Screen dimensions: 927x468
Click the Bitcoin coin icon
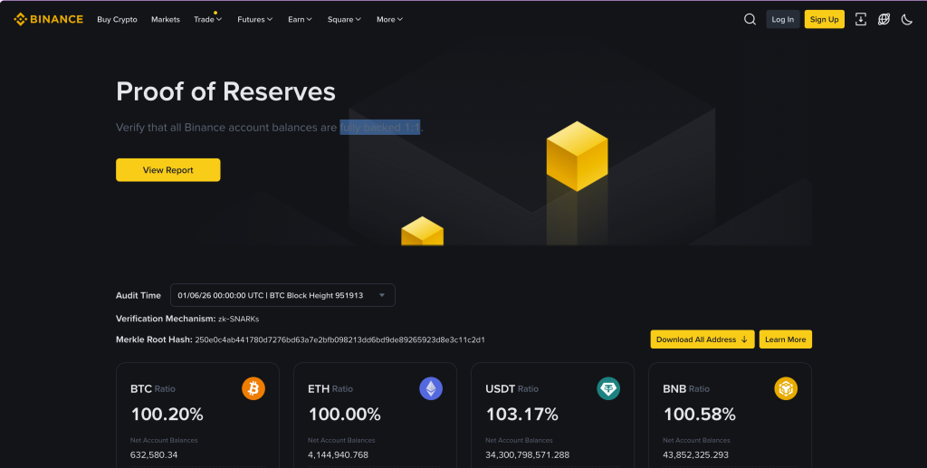pyautogui.click(x=253, y=389)
